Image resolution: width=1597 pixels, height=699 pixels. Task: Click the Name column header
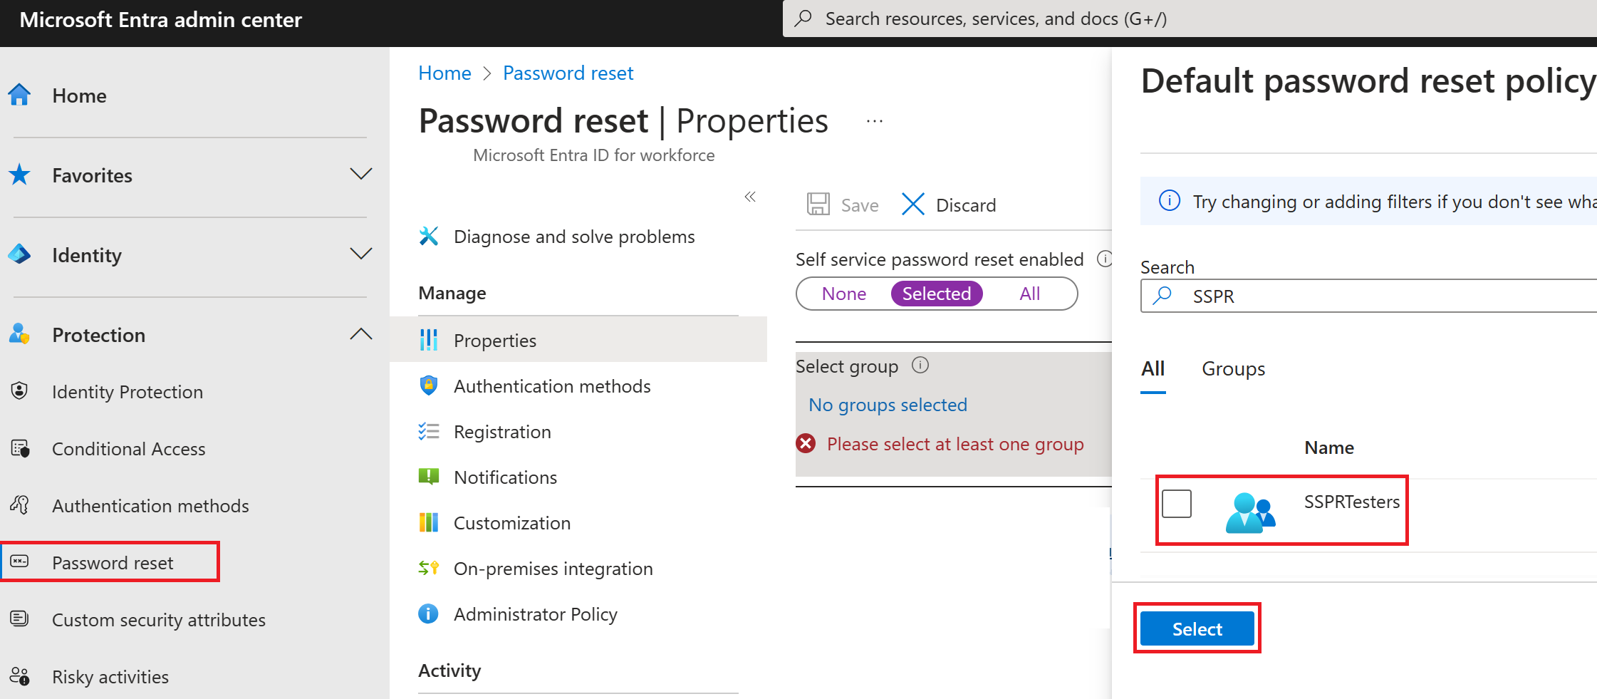(1329, 447)
